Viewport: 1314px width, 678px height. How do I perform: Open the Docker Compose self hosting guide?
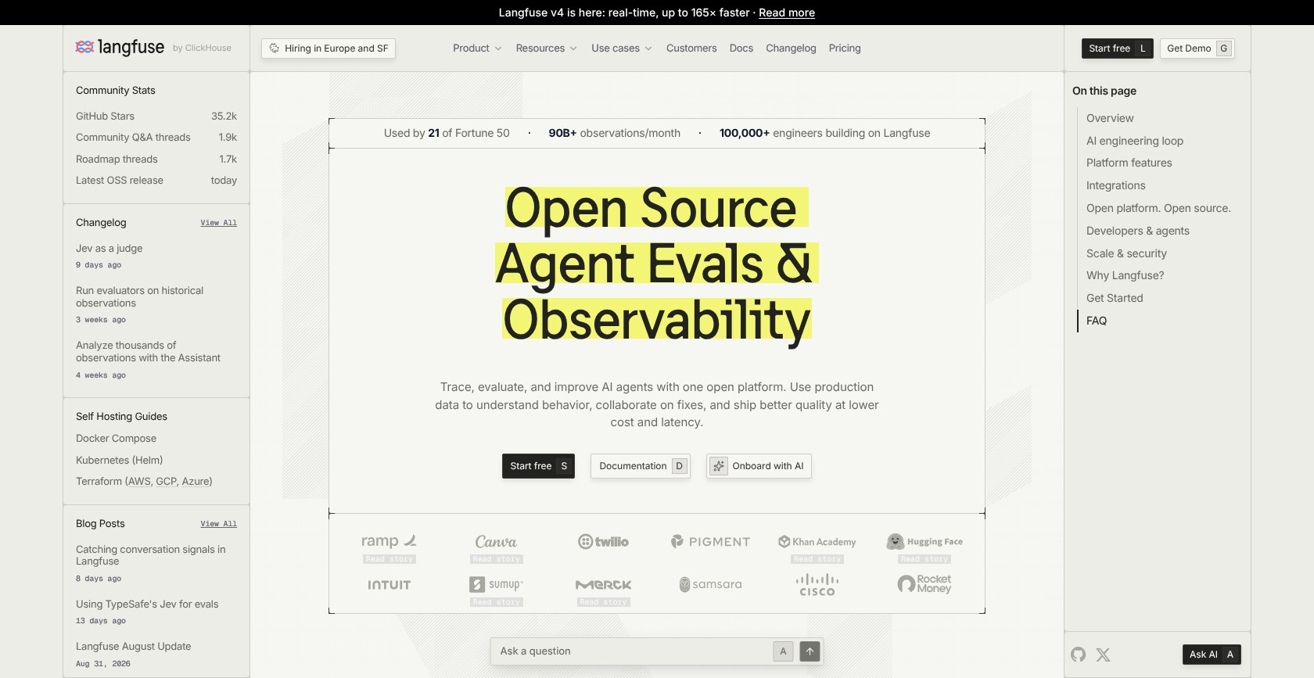tap(116, 439)
